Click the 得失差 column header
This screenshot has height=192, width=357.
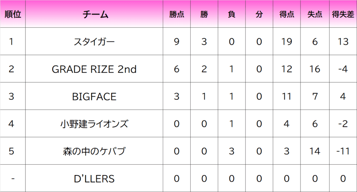pos(343,14)
